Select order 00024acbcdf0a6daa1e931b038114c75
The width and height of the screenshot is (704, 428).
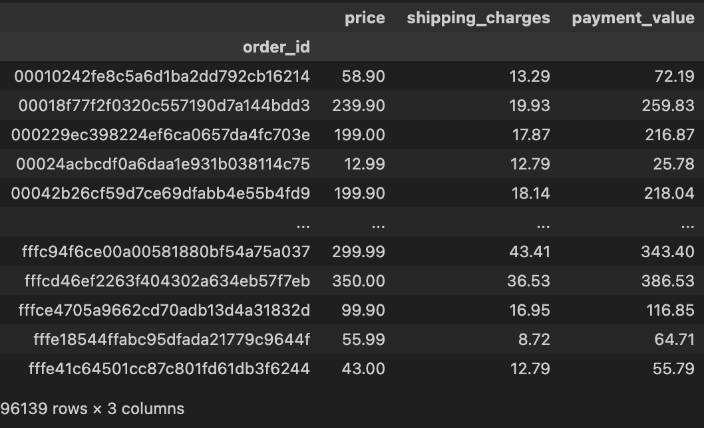[163, 163]
